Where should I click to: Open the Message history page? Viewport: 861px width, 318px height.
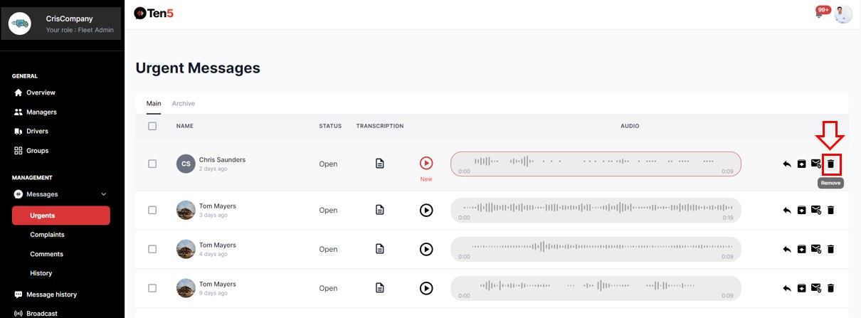tap(51, 295)
